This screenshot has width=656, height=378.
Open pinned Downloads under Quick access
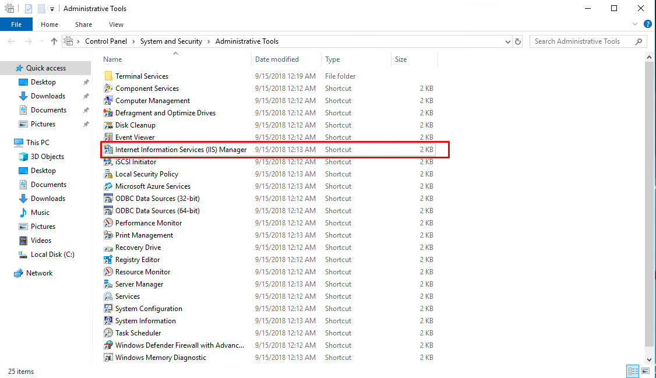[x=48, y=96]
